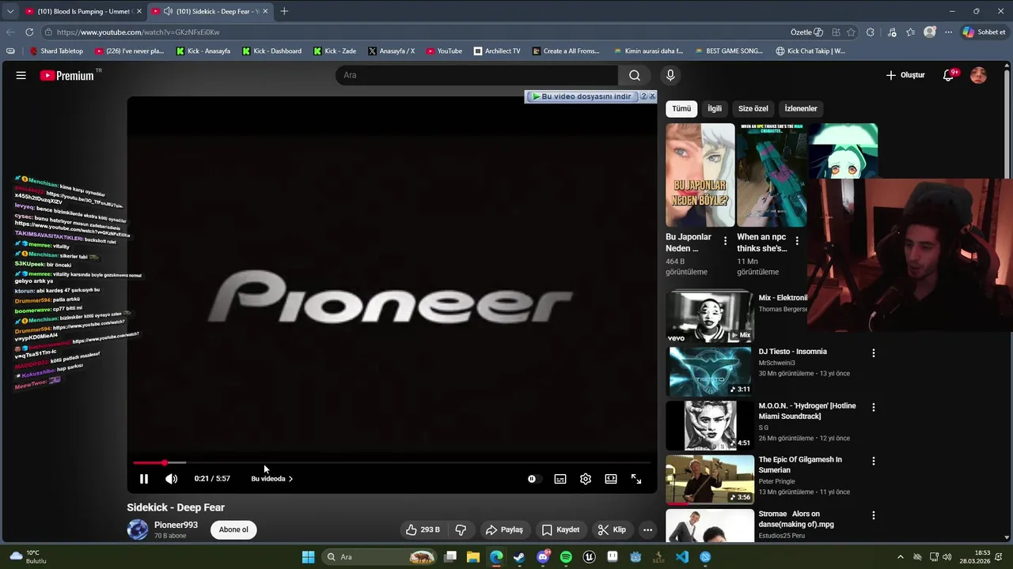Close the download video overlay X
This screenshot has width=1013, height=569.
click(x=652, y=96)
